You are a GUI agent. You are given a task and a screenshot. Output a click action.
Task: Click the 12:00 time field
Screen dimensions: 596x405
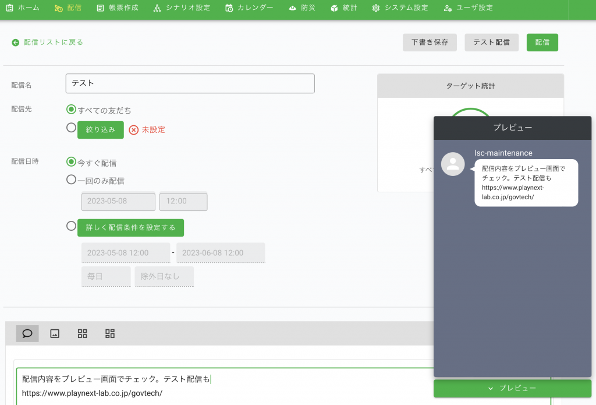(x=183, y=201)
